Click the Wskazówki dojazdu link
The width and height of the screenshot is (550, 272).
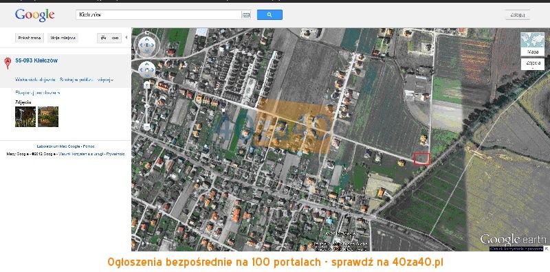[x=36, y=80]
